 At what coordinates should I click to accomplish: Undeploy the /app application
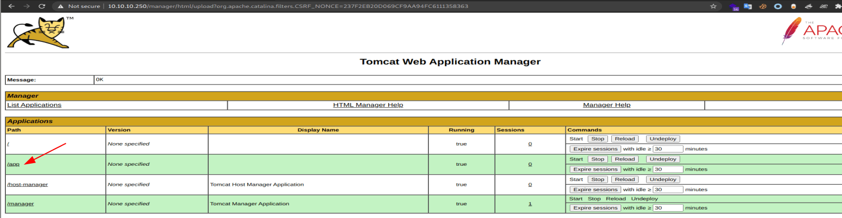[663, 159]
